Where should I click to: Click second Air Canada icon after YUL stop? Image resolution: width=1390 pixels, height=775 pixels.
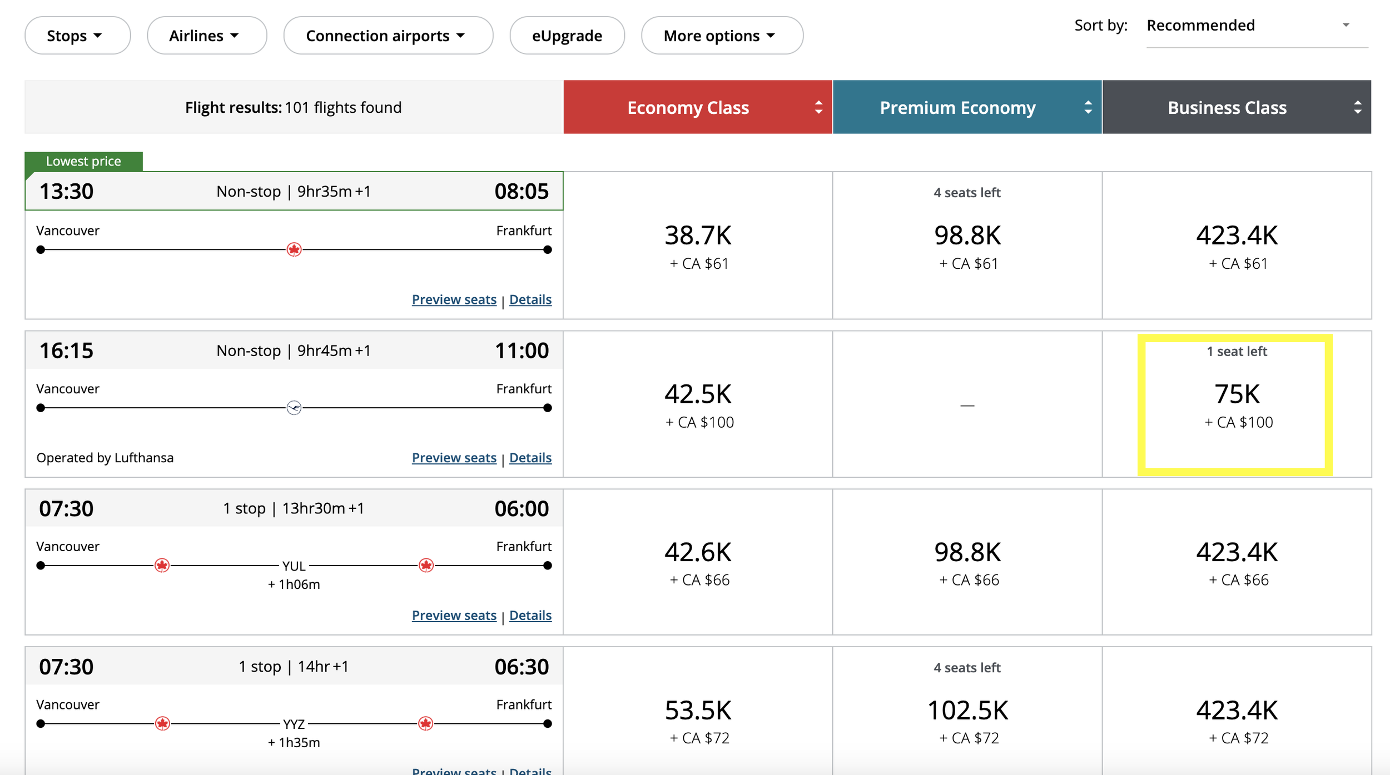[x=426, y=566]
